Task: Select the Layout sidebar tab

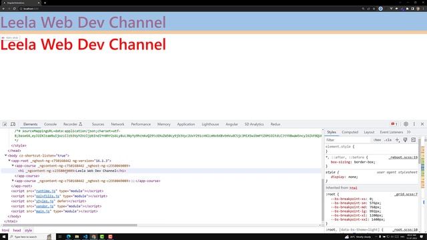Action: pyautogui.click(x=369, y=132)
